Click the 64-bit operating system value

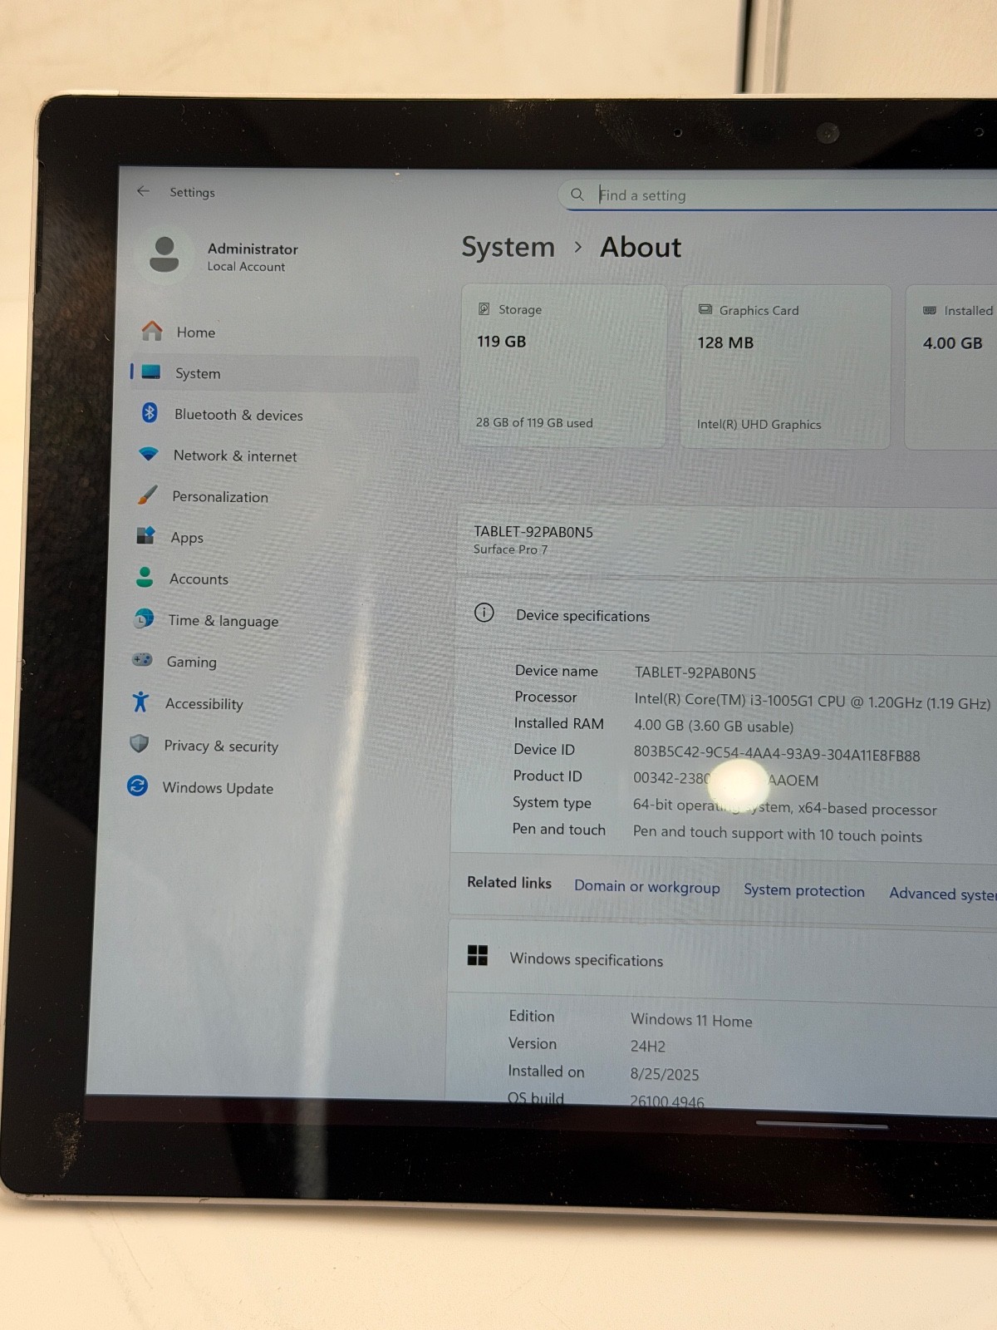click(x=784, y=807)
